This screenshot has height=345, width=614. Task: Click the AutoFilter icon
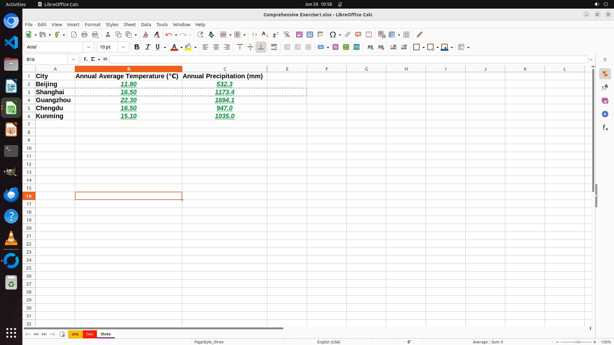[287, 34]
